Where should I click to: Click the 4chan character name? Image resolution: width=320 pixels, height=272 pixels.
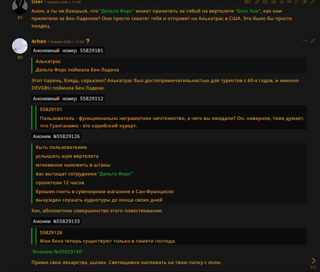tap(39, 41)
